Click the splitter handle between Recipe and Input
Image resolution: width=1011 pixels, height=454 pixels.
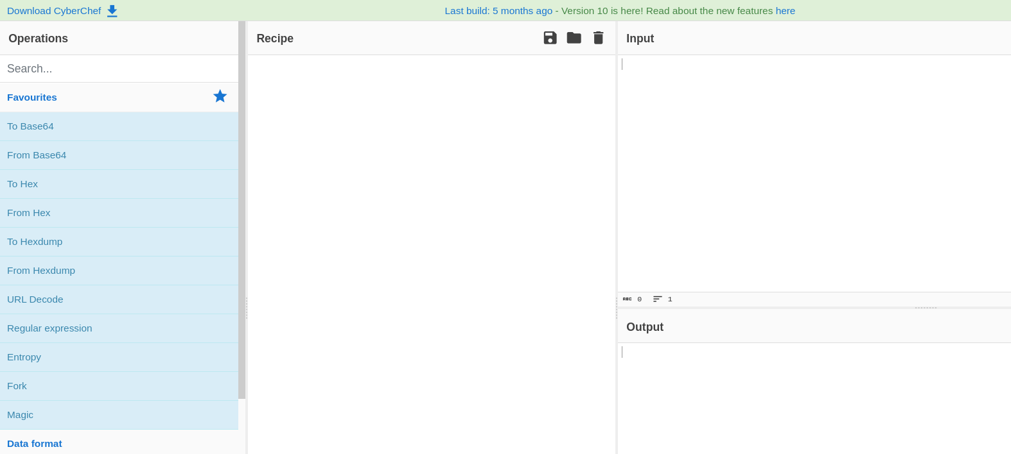click(617, 308)
